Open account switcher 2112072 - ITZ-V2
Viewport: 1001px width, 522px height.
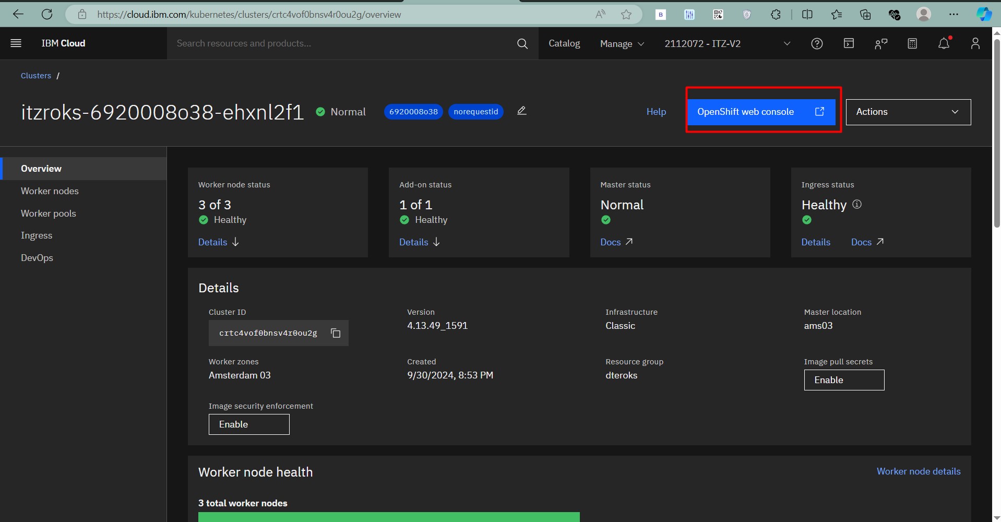[728, 43]
